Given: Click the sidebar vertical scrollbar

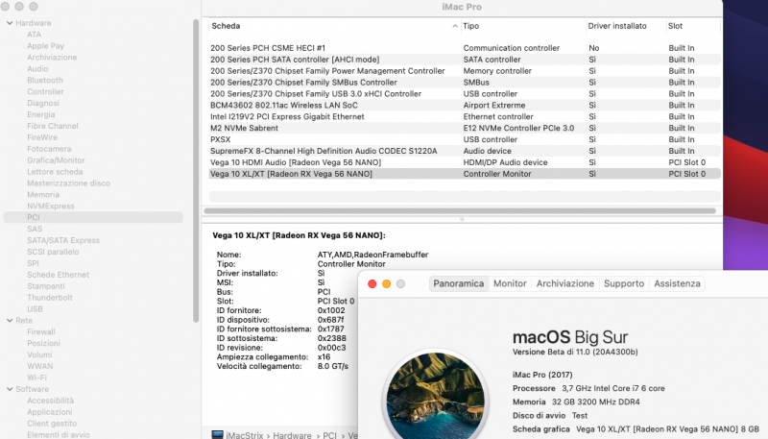Looking at the screenshot, I should 196,170.
